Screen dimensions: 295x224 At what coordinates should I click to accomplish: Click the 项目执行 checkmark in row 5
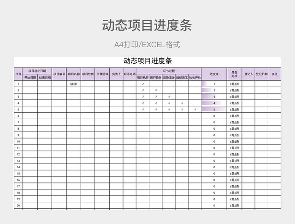click(143, 109)
